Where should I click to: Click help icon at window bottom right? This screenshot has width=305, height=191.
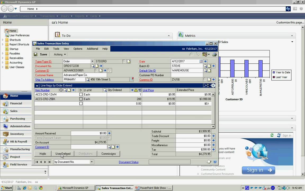(x=215, y=162)
